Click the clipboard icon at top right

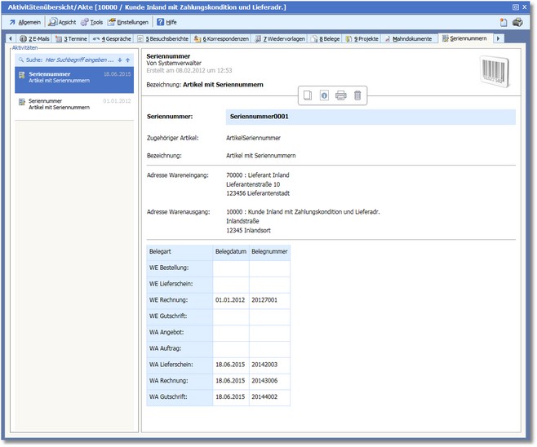click(x=504, y=22)
